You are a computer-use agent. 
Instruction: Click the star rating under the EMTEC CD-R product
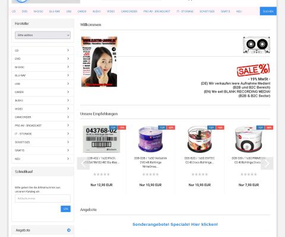tap(199, 174)
